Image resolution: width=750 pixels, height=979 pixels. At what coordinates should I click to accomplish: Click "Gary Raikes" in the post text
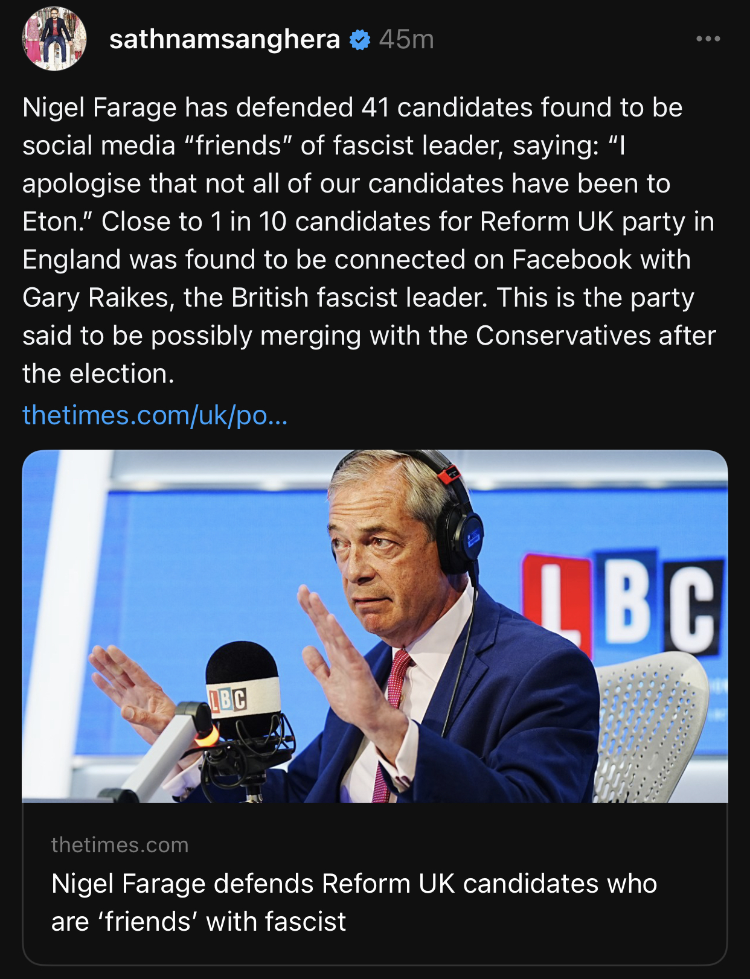tap(95, 298)
